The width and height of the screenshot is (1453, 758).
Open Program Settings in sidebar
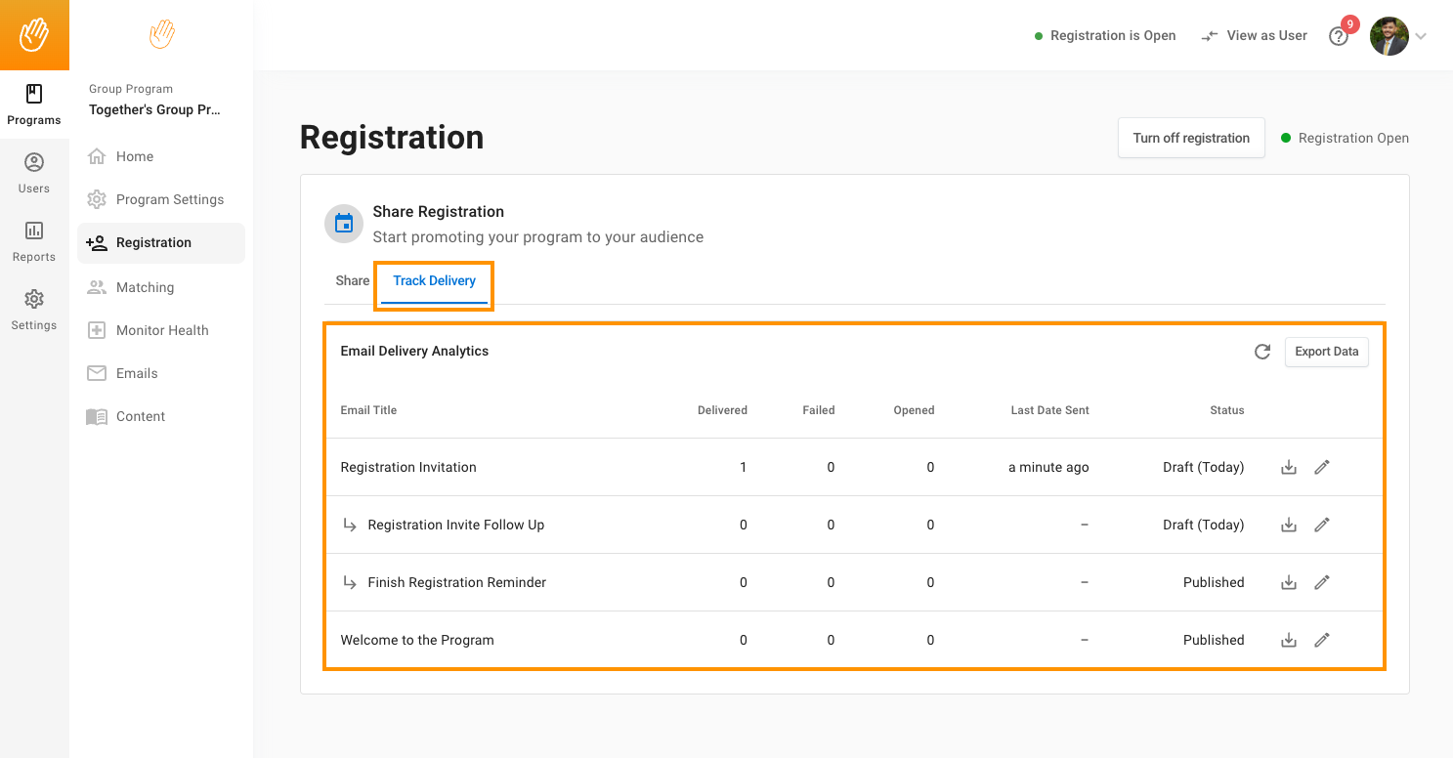(x=161, y=199)
